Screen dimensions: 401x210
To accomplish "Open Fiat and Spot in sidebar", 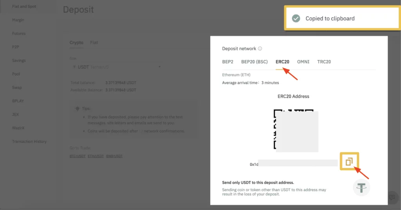I will [x=24, y=6].
